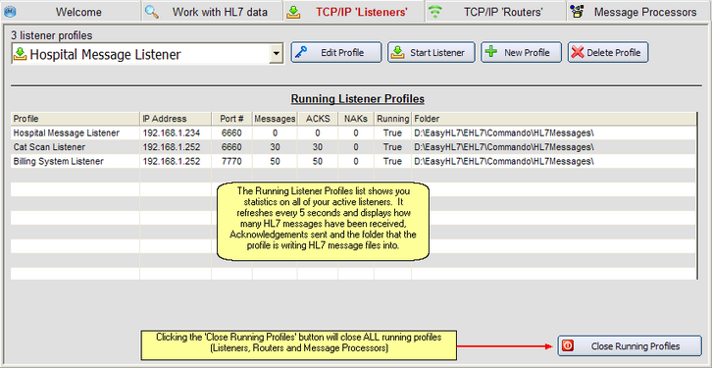Click the Message Processors tab icon

[x=577, y=12]
